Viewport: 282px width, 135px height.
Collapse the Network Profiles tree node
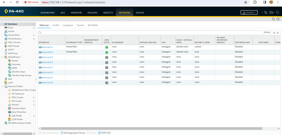coord(2,87)
